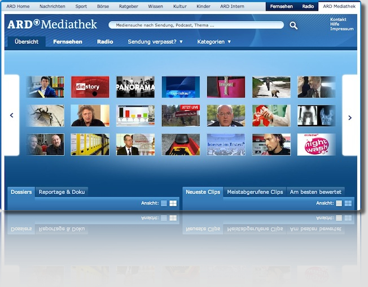Expand the Kategorien dropdown
Image resolution: width=368 pixels, height=287 pixels.
coord(214,42)
